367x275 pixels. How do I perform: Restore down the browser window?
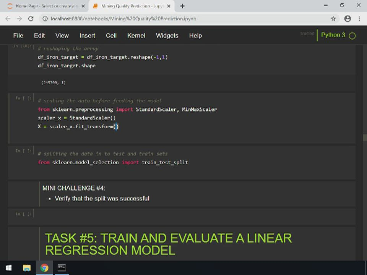click(342, 5)
